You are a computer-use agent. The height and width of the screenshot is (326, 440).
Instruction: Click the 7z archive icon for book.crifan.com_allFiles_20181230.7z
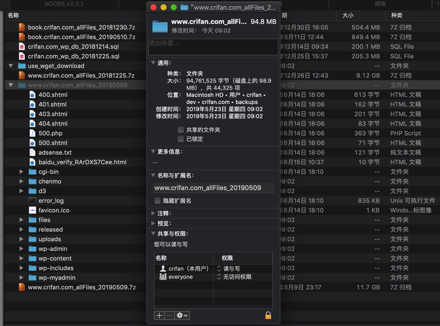click(x=22, y=27)
